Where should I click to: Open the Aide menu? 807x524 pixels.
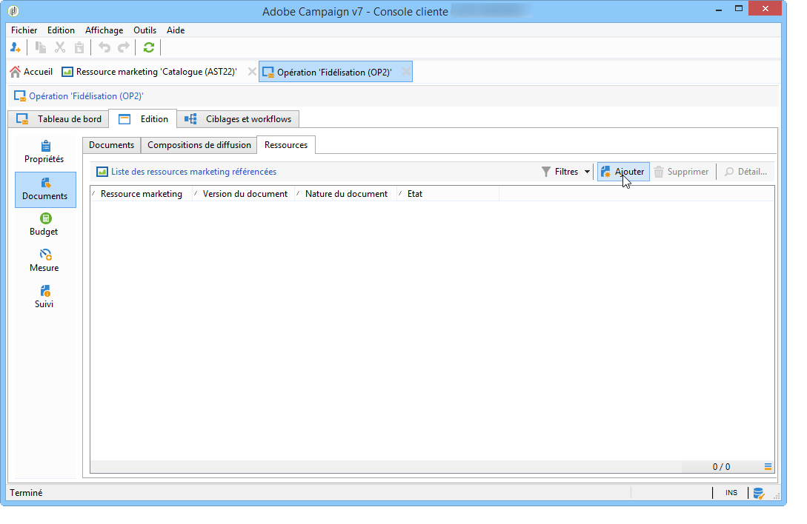point(176,30)
